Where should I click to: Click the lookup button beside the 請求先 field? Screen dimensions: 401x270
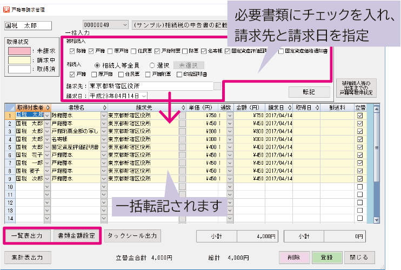point(217,86)
